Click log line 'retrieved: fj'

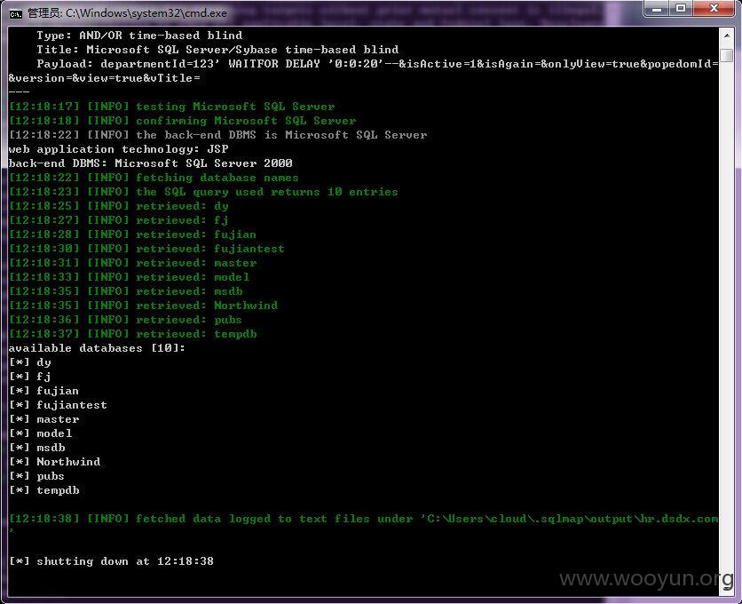(x=118, y=220)
